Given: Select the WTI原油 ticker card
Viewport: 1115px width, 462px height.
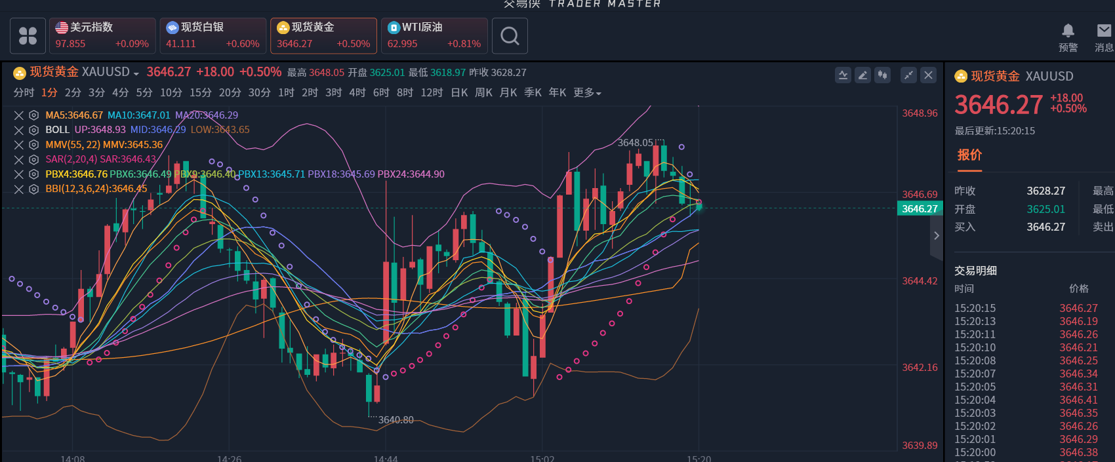Looking at the screenshot, I should pos(434,35).
